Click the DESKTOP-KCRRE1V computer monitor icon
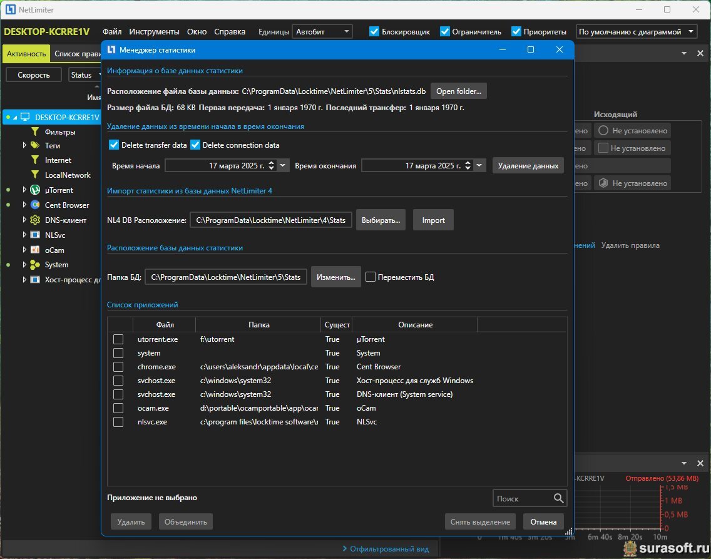 click(26, 117)
